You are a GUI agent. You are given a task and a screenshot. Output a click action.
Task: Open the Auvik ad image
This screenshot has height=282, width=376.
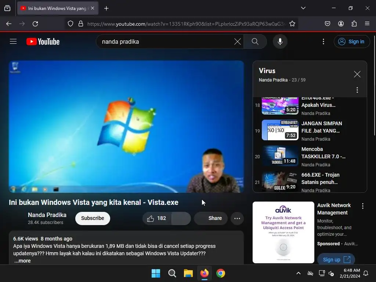283,232
